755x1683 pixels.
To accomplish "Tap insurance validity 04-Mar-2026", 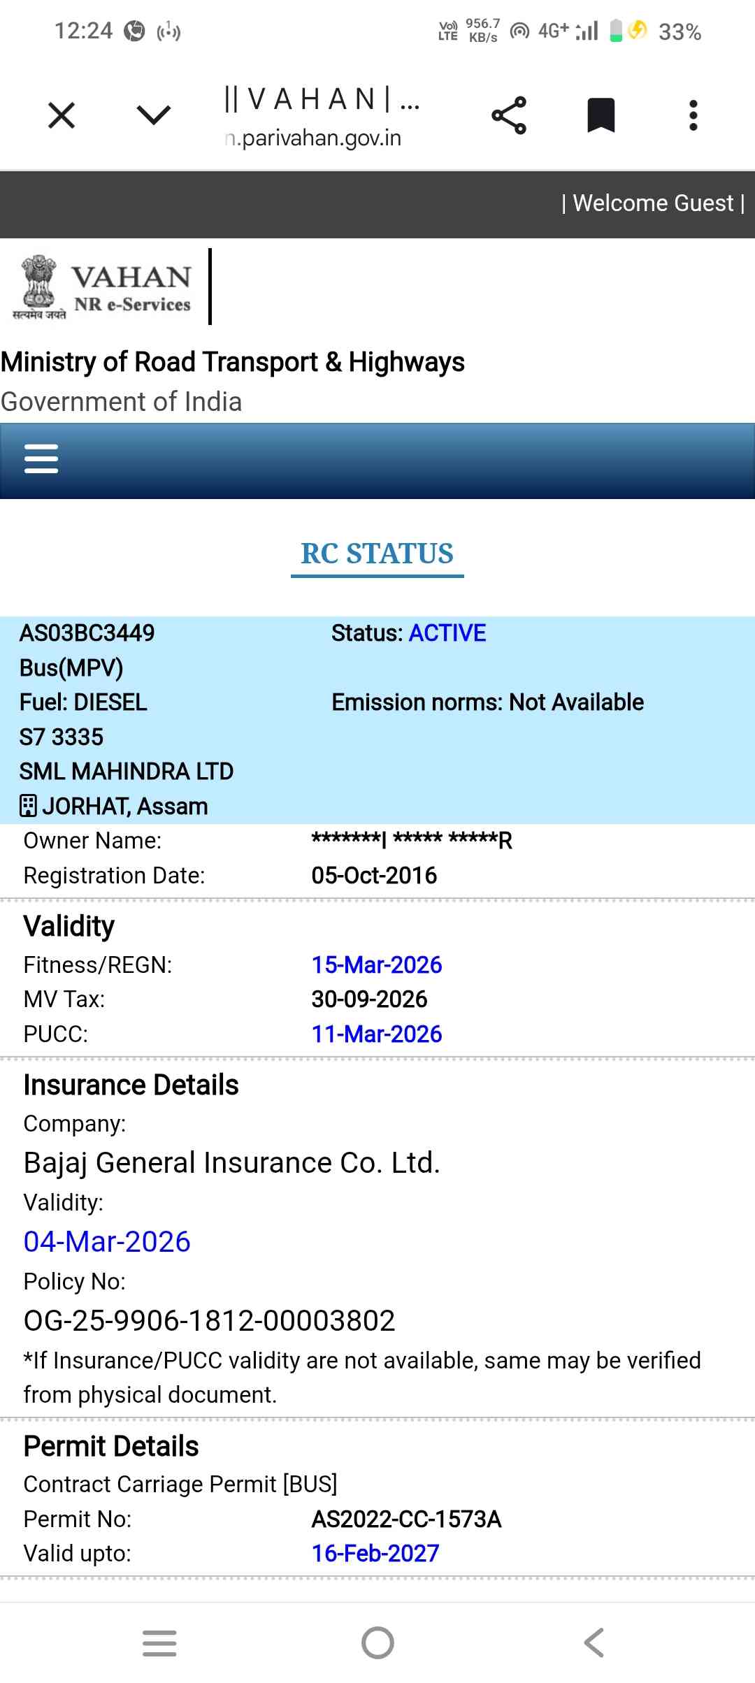I will [107, 1241].
